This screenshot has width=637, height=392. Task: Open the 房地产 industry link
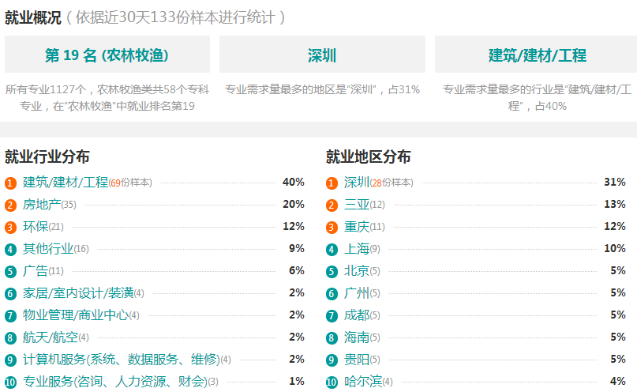pyautogui.click(x=42, y=204)
